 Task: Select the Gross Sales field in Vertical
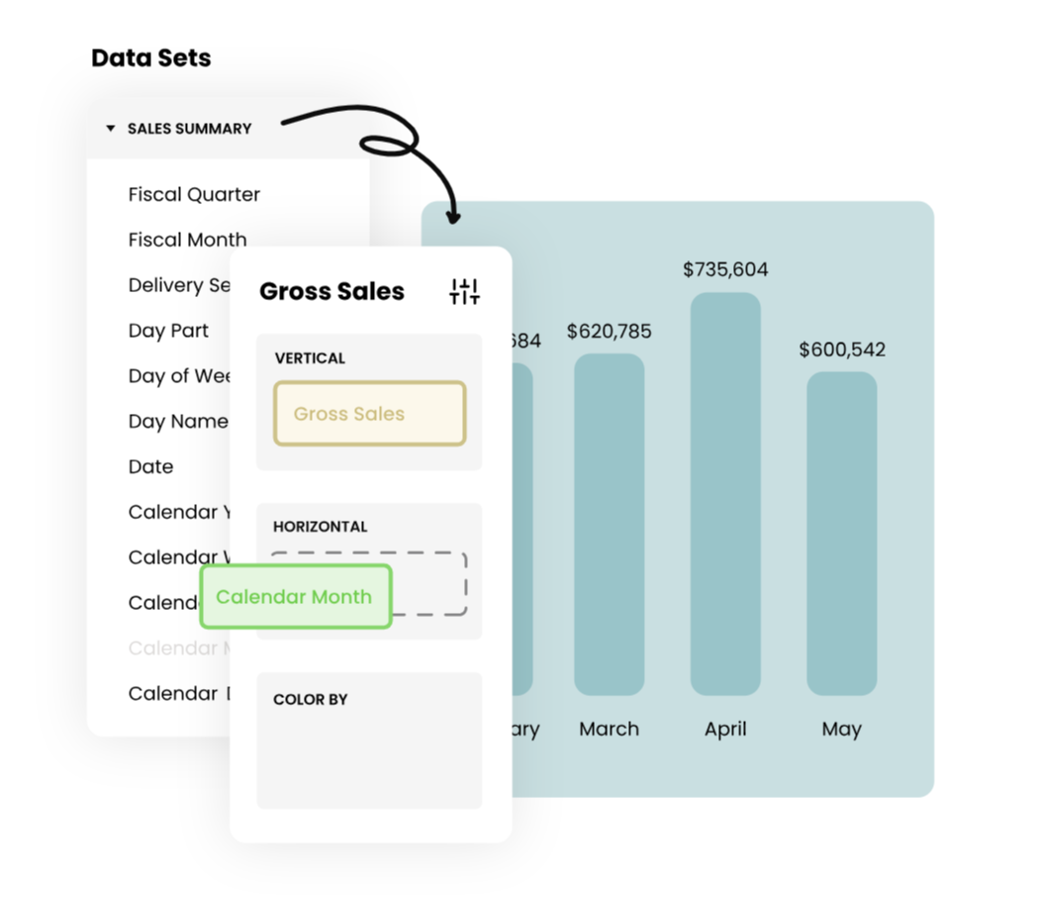tap(368, 414)
